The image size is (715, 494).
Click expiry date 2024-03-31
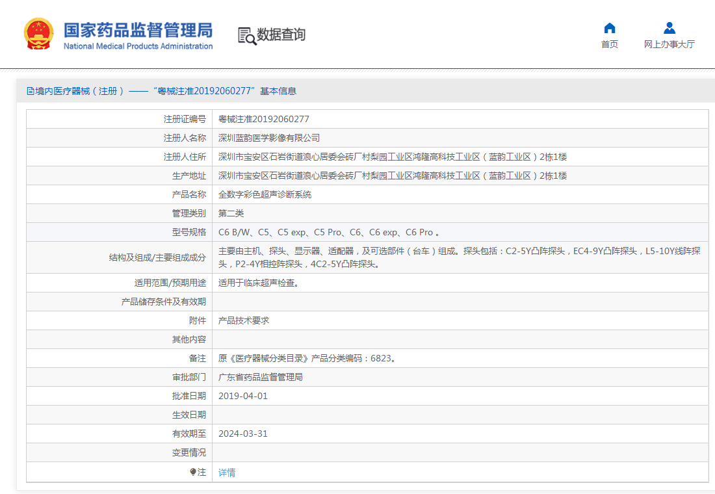click(x=243, y=434)
